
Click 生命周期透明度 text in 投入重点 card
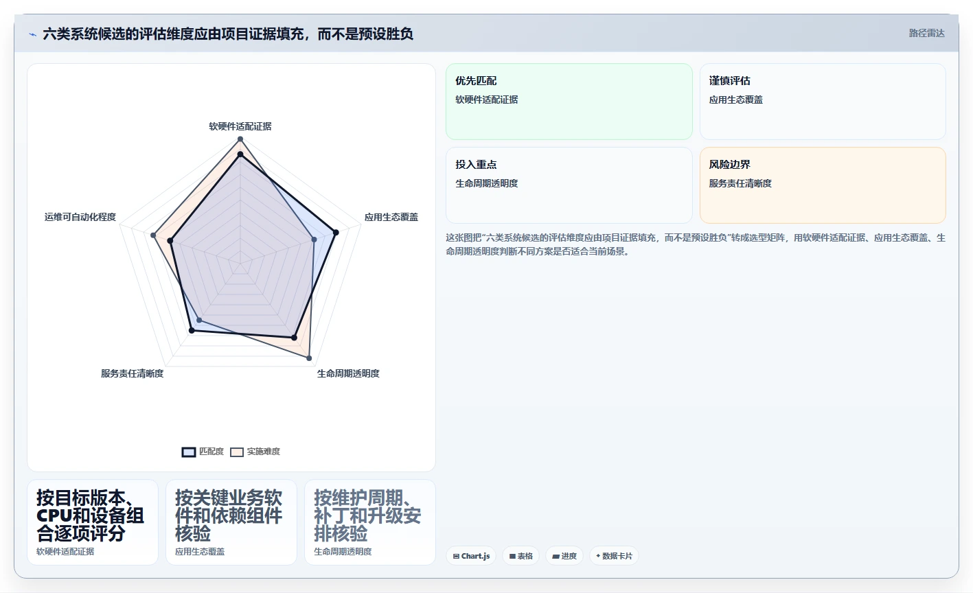[x=487, y=183]
